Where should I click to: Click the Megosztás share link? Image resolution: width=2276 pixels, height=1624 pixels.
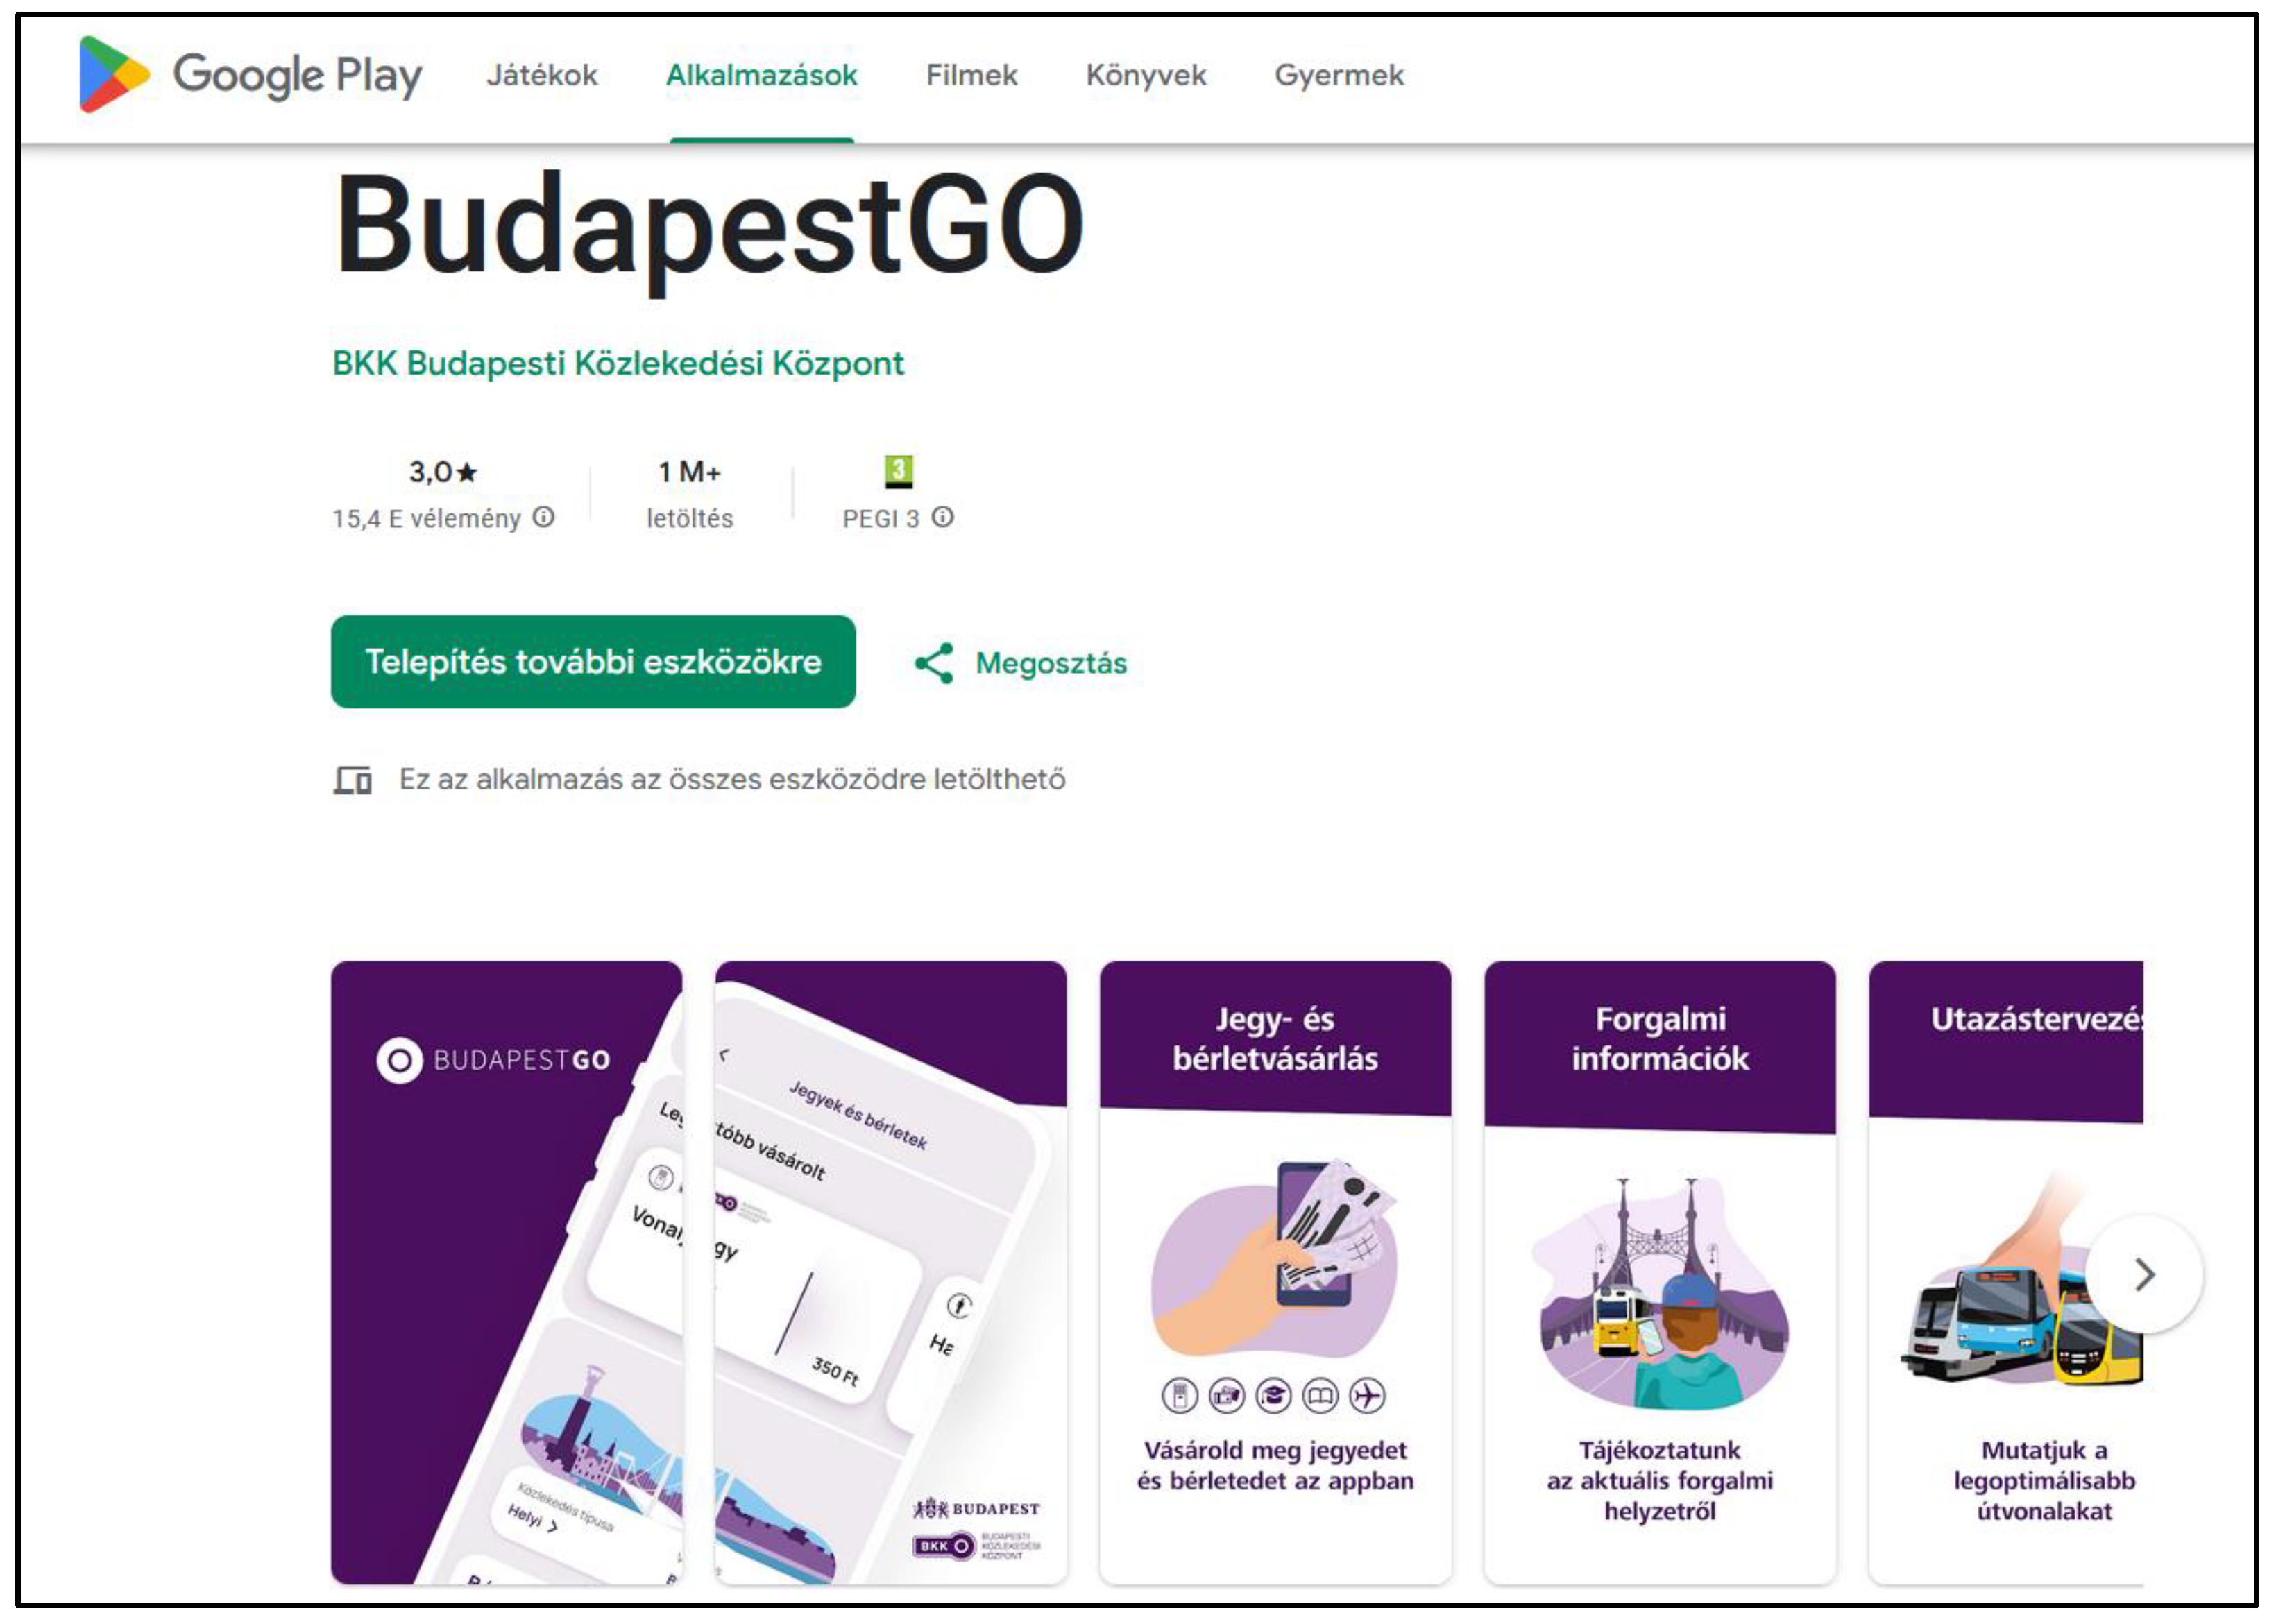pyautogui.click(x=1050, y=663)
